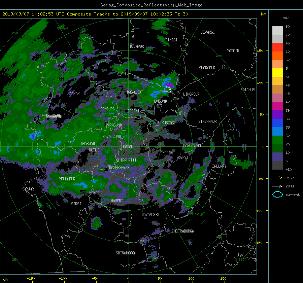Click the HAVERI city label
The height and width of the screenshot is (283, 303).
point(117,201)
